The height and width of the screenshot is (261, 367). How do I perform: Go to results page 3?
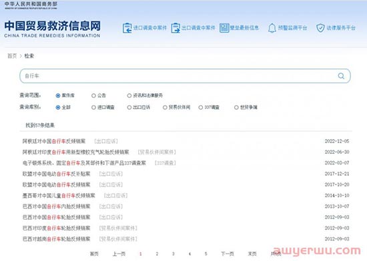[x=173, y=254]
